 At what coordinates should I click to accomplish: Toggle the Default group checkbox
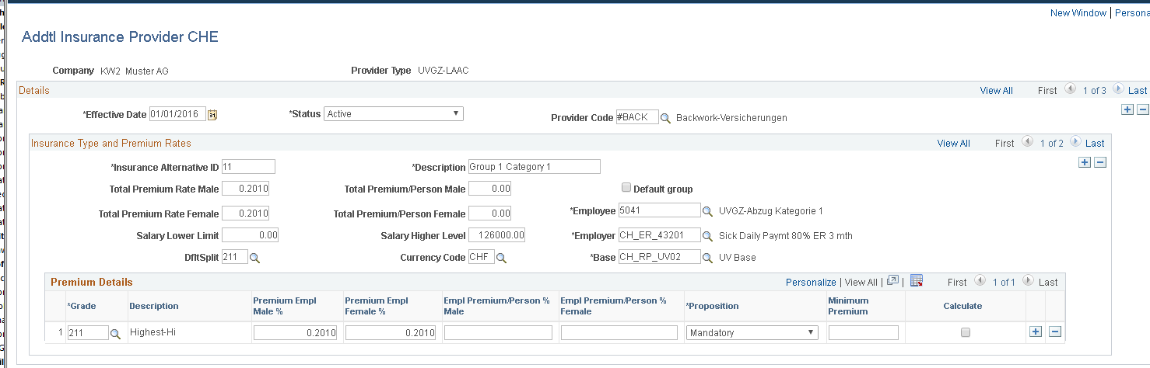click(626, 188)
